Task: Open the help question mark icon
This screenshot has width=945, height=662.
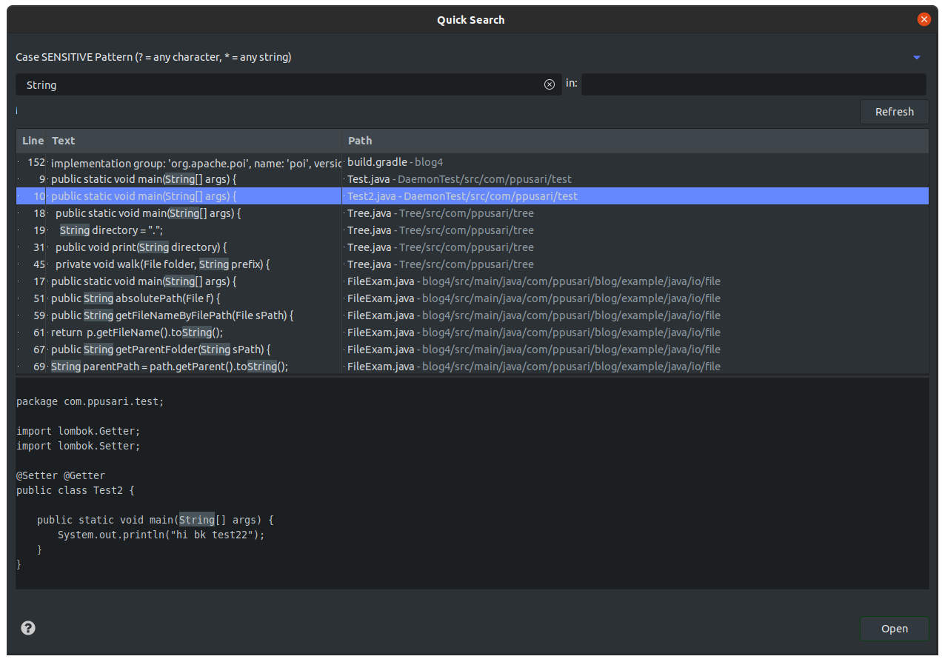Action: [28, 628]
